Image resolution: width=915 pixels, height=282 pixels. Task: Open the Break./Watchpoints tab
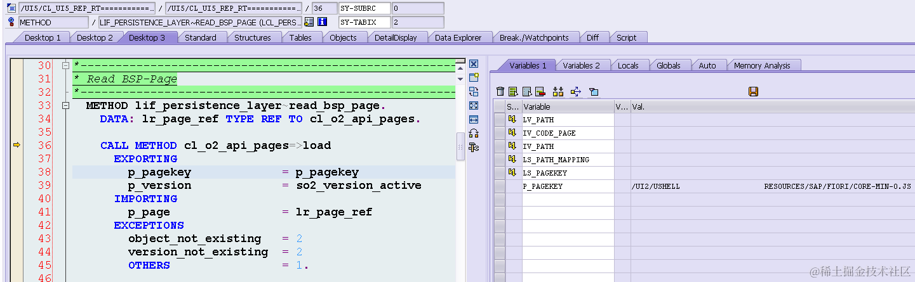point(534,38)
